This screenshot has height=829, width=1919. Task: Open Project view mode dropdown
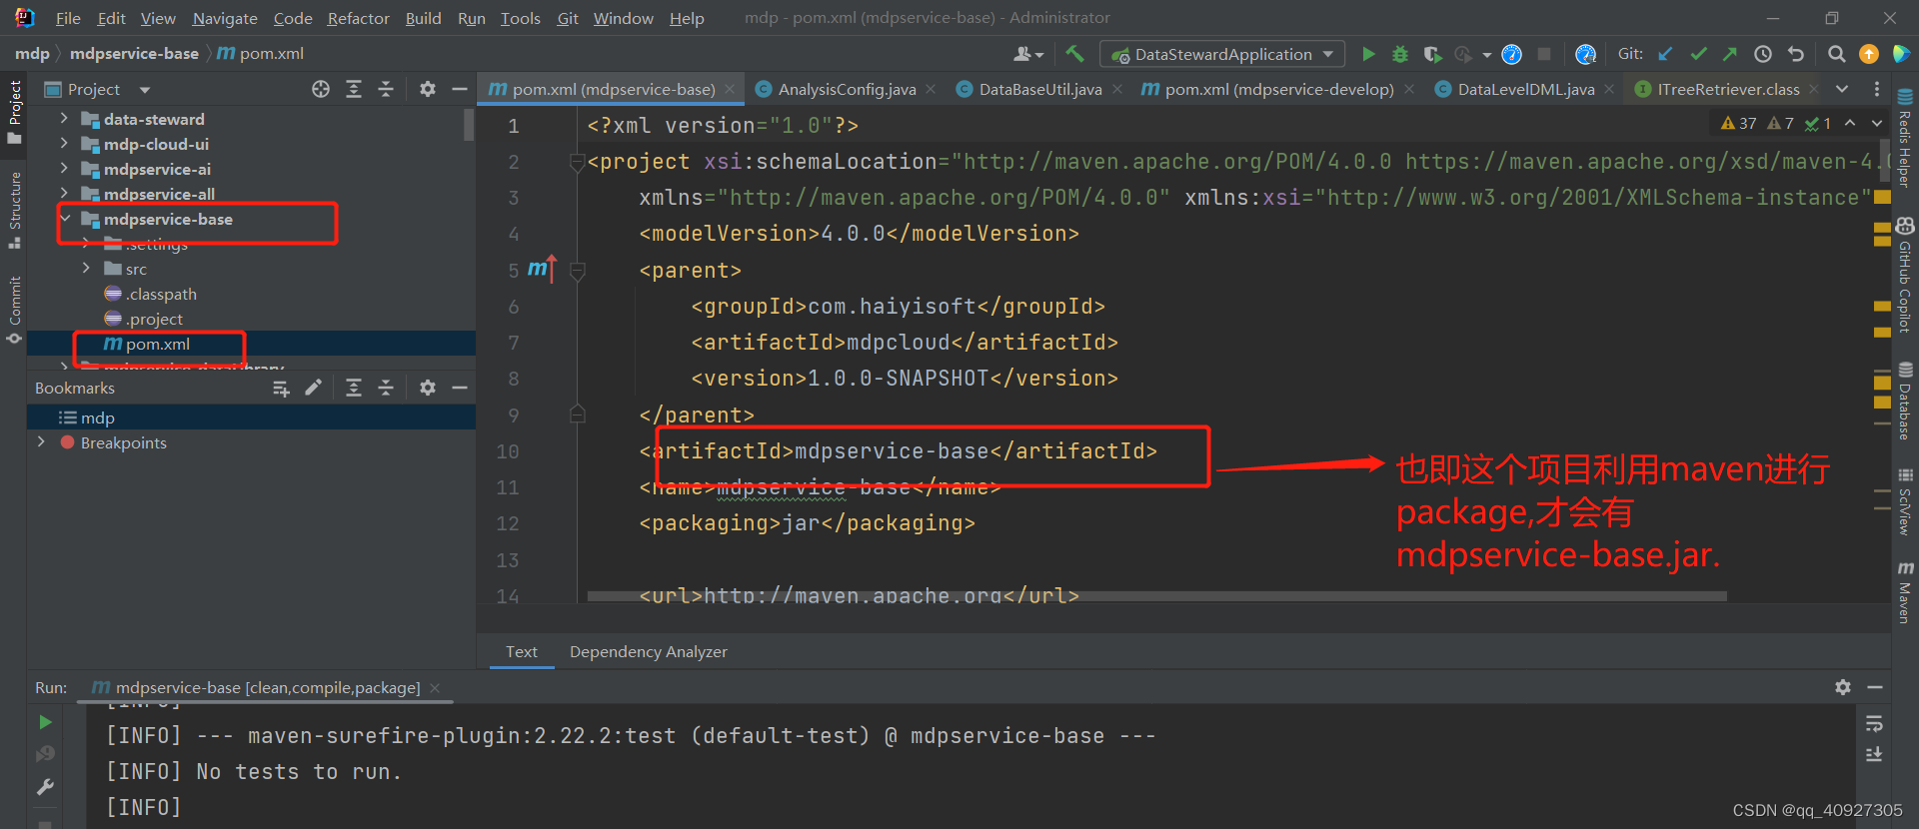coord(145,90)
